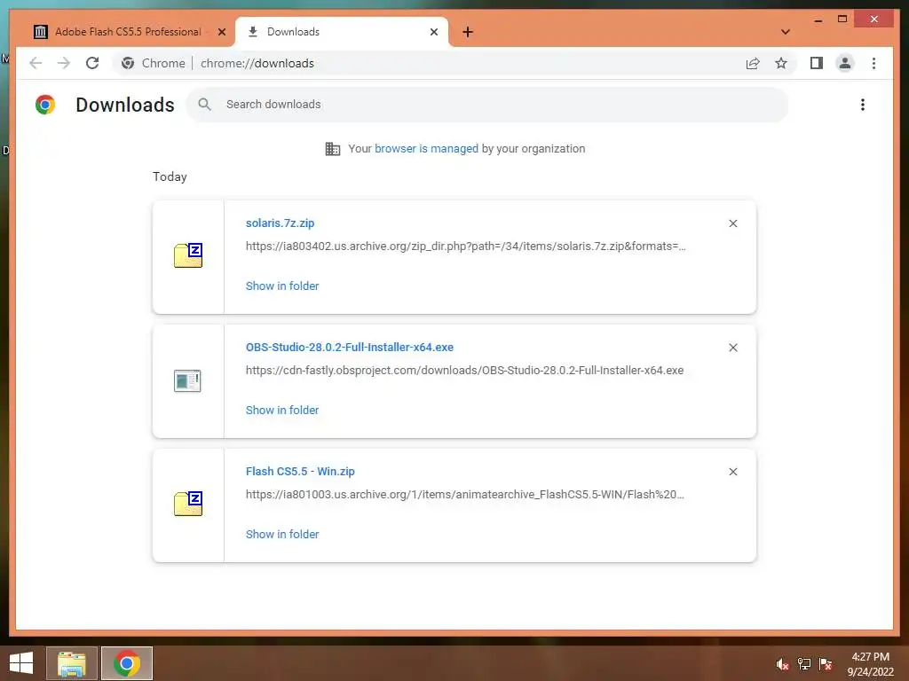Click the 'Today' date heading

point(170,176)
